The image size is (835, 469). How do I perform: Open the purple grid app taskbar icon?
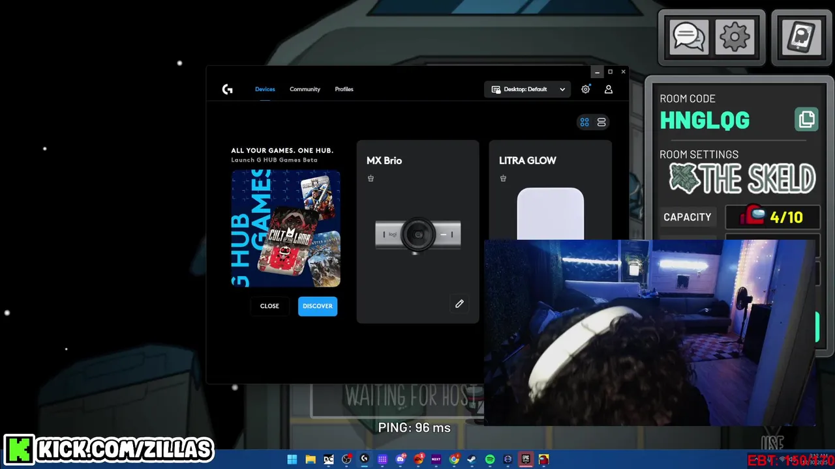[x=382, y=459]
